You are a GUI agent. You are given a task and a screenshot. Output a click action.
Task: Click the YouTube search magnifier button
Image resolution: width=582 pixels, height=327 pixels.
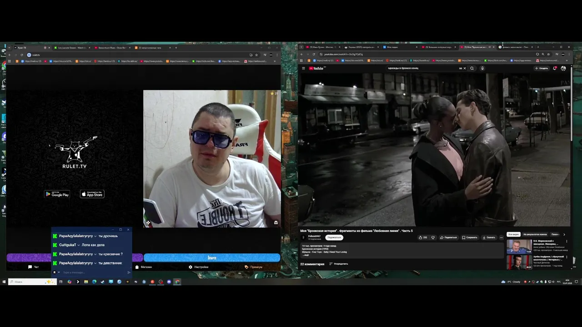(472, 69)
